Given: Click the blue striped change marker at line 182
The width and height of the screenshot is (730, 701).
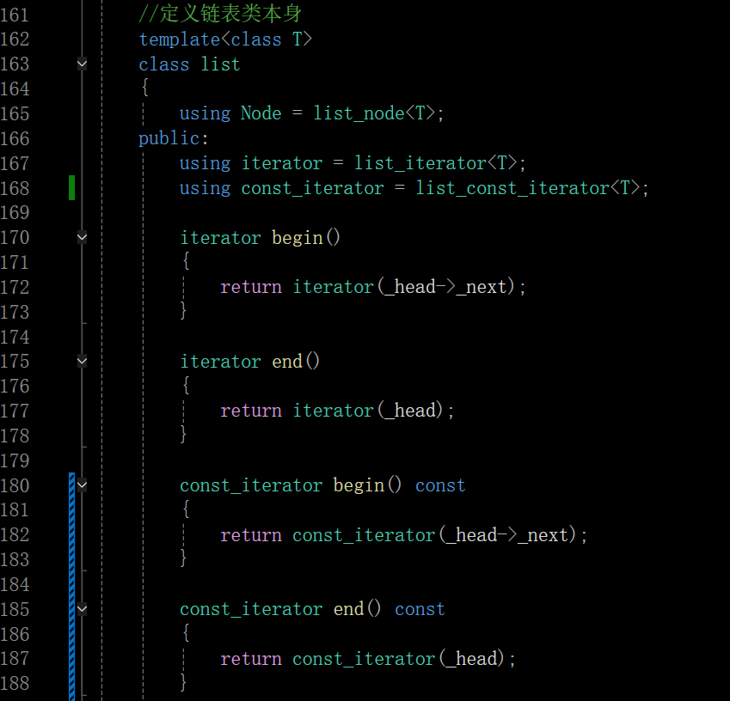Looking at the screenshot, I should click(x=71, y=535).
